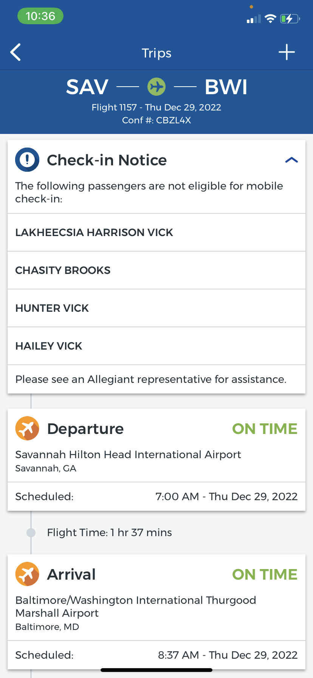Tap the Check-in Notice alert icon
Image resolution: width=313 pixels, height=678 pixels.
click(x=27, y=160)
